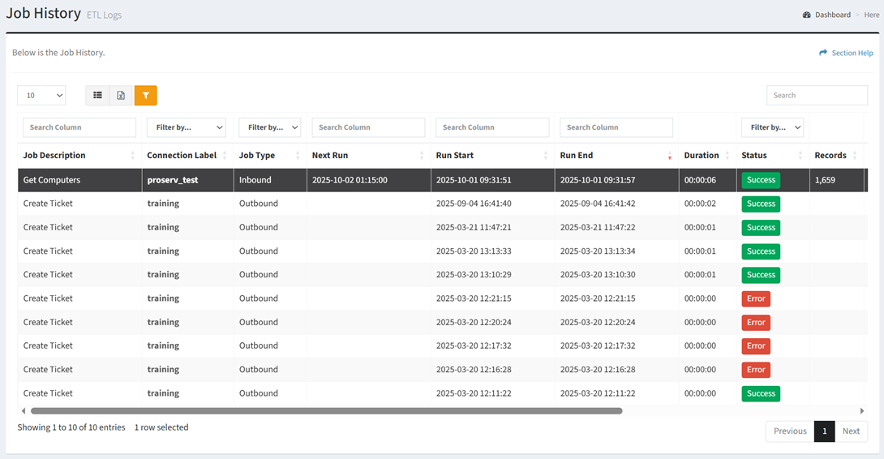
Task: Click the Dashboard breadcrumb icon
Action: [x=807, y=15]
